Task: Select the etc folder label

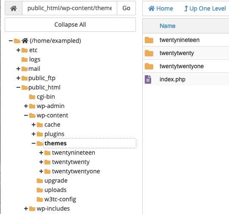Action: (33, 50)
